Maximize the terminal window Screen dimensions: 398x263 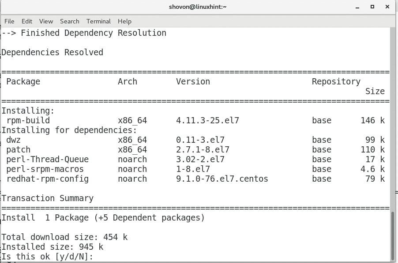point(372,7)
